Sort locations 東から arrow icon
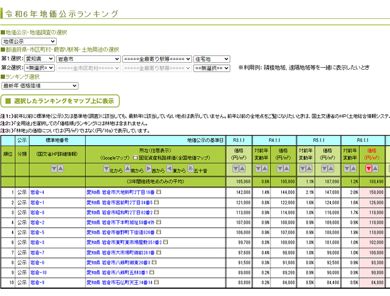 [169, 169]
